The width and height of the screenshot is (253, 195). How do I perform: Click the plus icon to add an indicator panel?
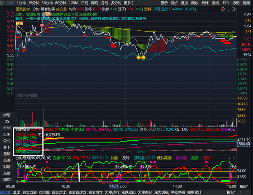point(240,192)
